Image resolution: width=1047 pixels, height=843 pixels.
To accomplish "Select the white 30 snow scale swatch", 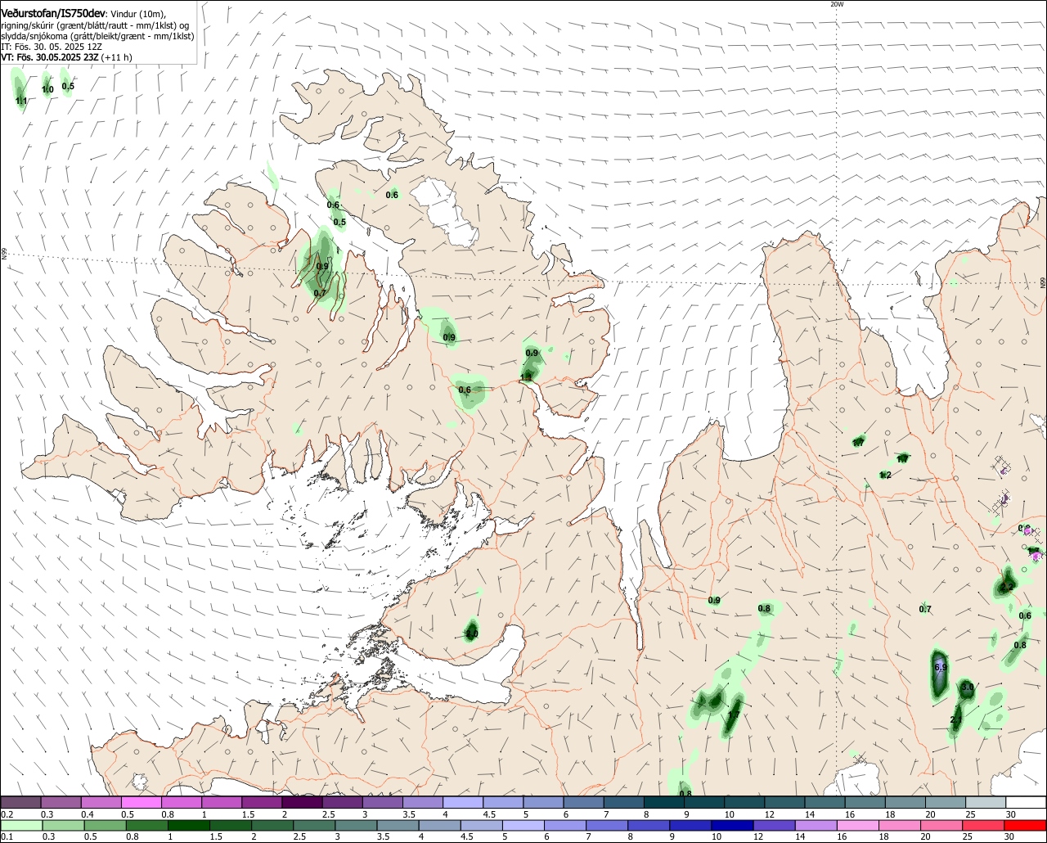I will point(1026,802).
